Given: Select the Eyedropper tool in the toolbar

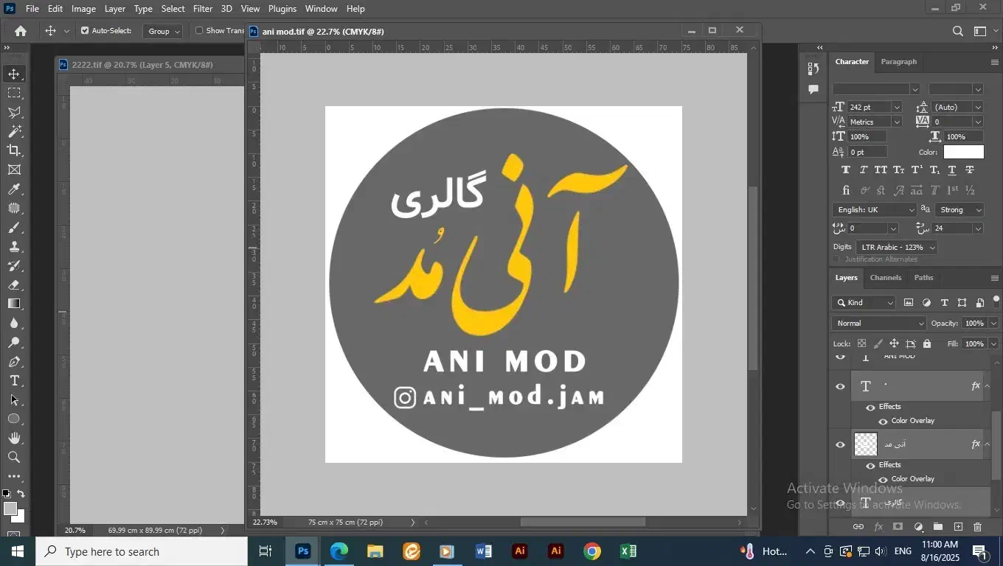Looking at the screenshot, I should (x=14, y=189).
